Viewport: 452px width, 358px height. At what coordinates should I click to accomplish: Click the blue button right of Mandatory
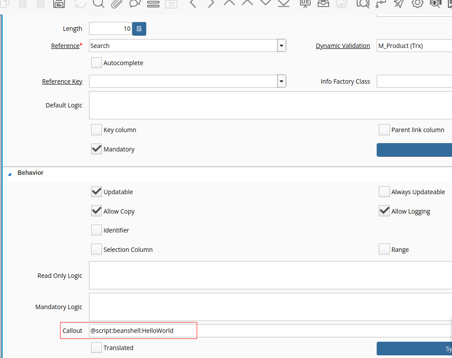point(414,150)
